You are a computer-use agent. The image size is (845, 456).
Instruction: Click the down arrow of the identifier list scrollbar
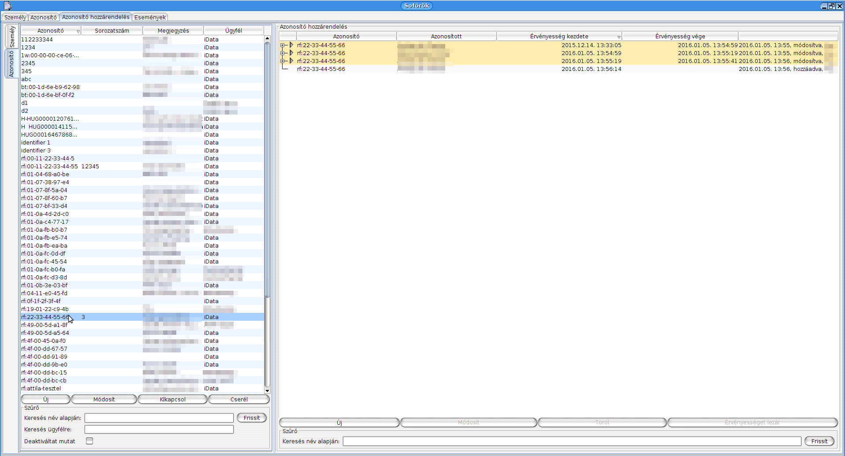[267, 391]
